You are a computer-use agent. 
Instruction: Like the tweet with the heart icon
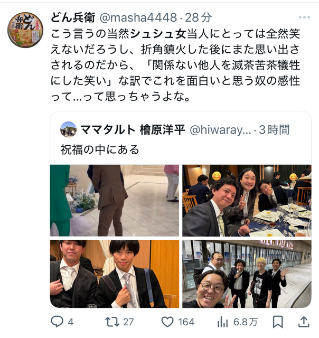click(x=167, y=322)
